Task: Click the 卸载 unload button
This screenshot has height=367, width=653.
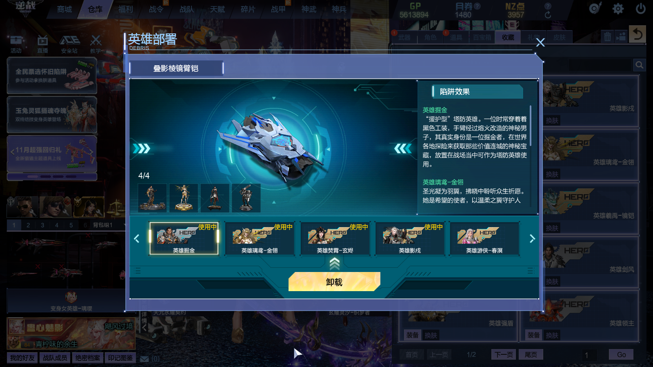Action: [334, 282]
